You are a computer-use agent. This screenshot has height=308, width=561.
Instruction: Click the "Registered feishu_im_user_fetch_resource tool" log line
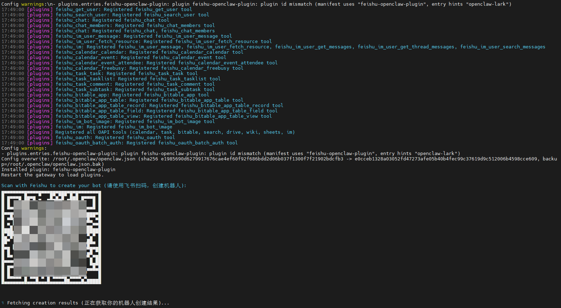[137, 42]
